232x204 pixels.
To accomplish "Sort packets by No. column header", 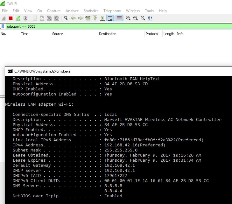I will [10, 34].
